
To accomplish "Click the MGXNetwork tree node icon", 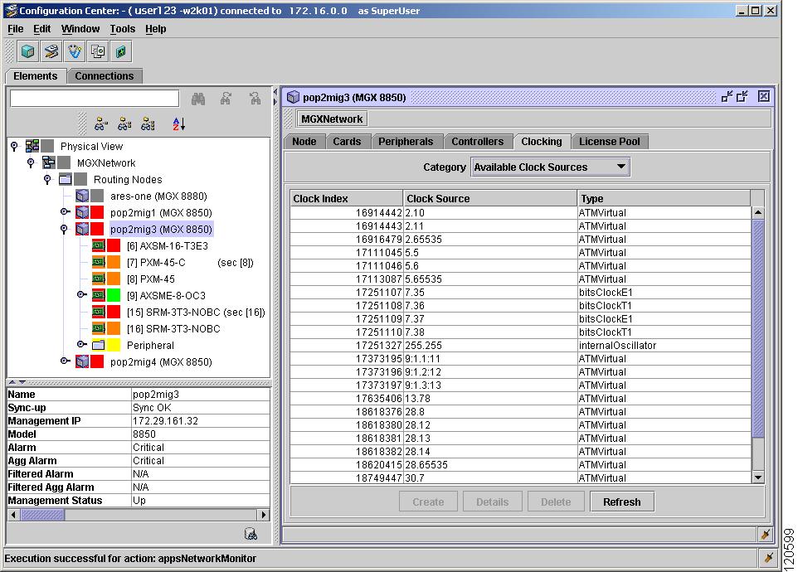I will (49, 162).
